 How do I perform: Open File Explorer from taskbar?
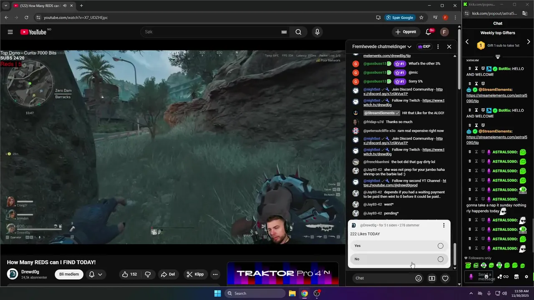[292, 293]
